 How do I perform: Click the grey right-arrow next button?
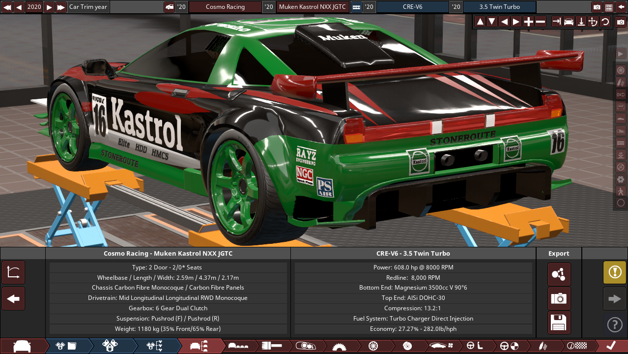coord(615,298)
